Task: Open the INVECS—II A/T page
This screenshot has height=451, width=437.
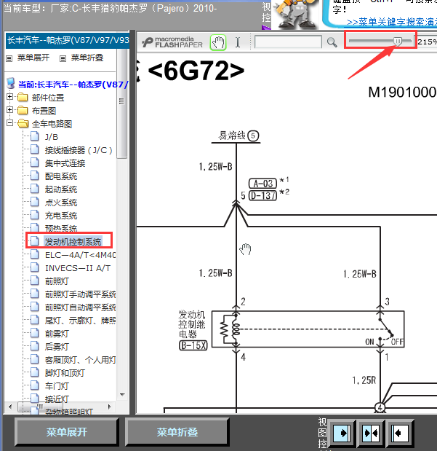Action: (x=78, y=268)
